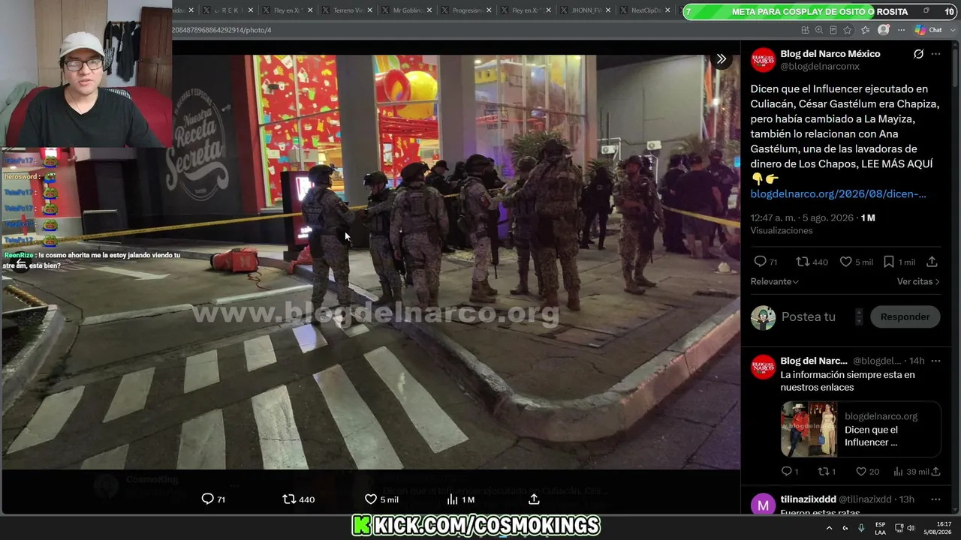Reply to the 14h Blog del Narco comment
The height and width of the screenshot is (540, 961).
[x=787, y=471]
